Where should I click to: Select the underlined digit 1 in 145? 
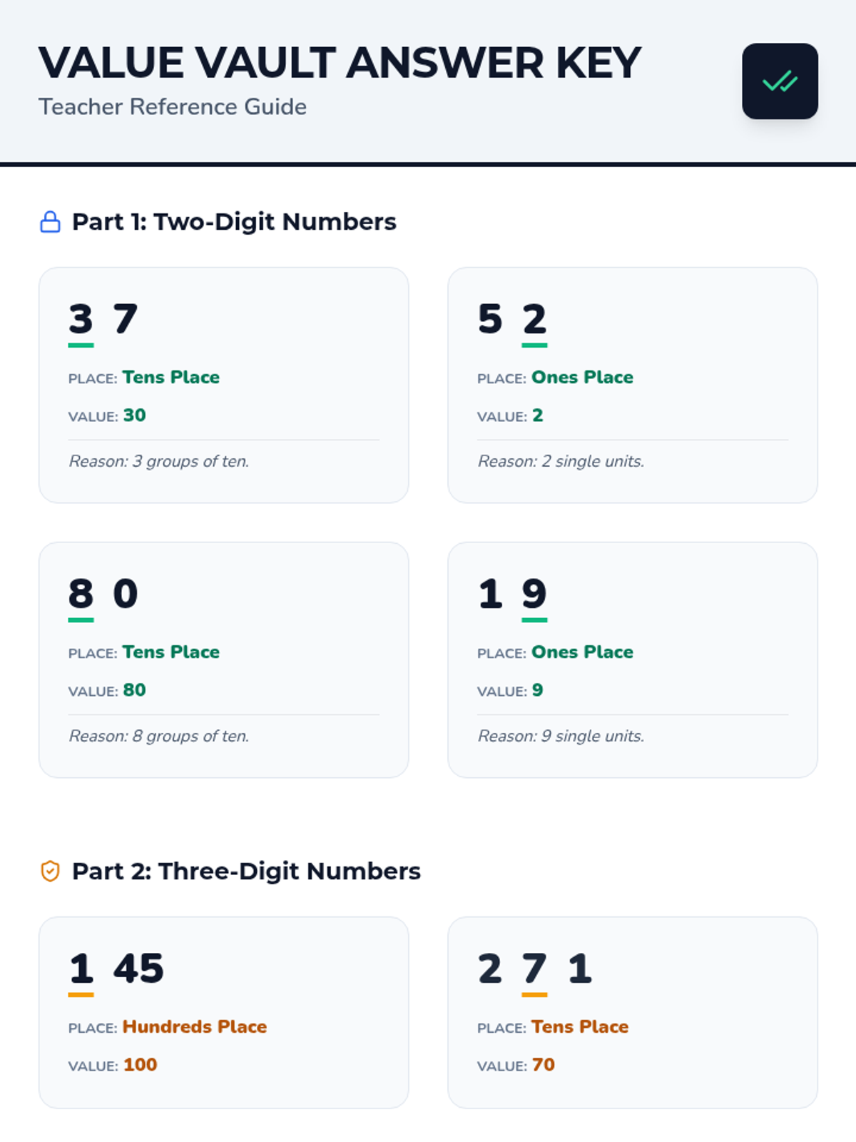click(81, 969)
